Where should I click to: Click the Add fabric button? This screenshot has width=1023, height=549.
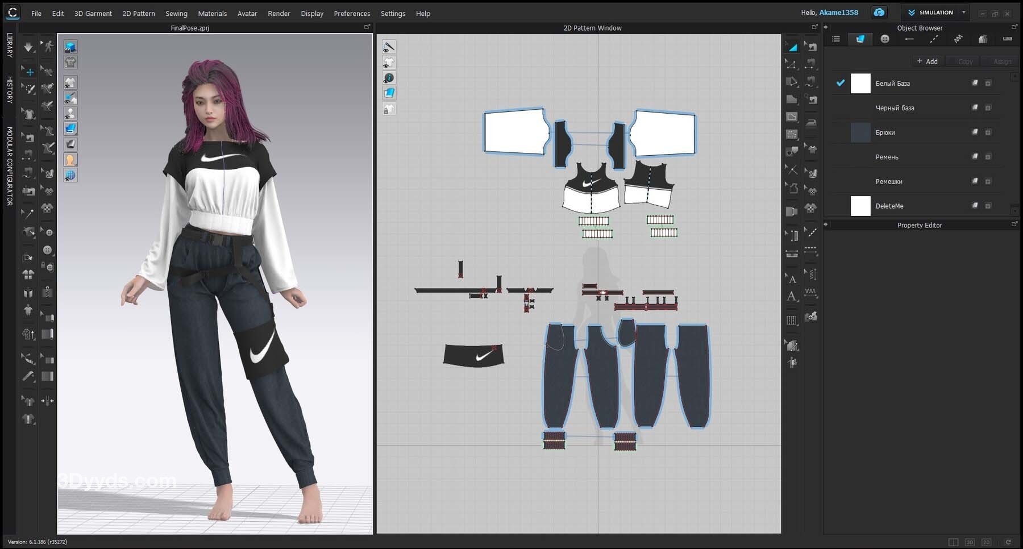927,61
